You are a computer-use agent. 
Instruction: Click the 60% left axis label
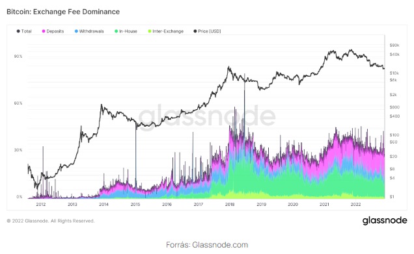click(18, 103)
